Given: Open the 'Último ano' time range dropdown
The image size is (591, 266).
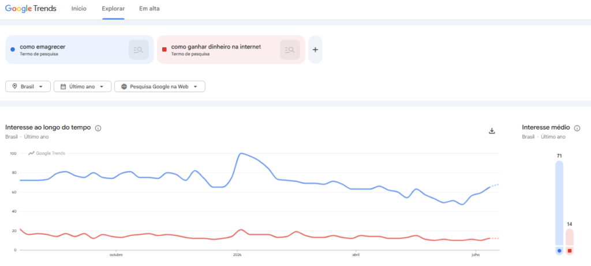Looking at the screenshot, I should coord(83,86).
